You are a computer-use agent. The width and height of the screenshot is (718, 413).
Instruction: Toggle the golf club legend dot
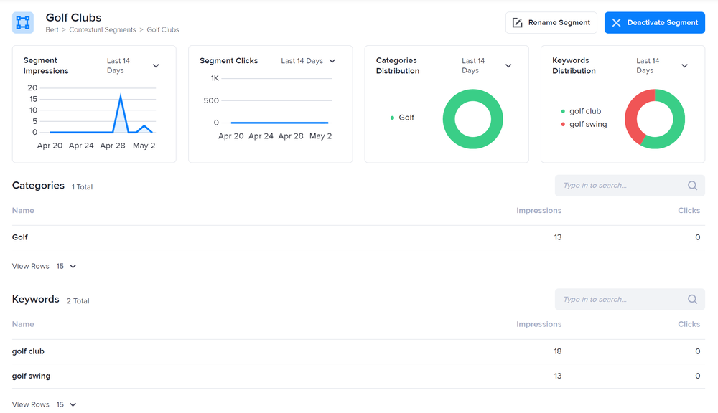click(x=563, y=112)
